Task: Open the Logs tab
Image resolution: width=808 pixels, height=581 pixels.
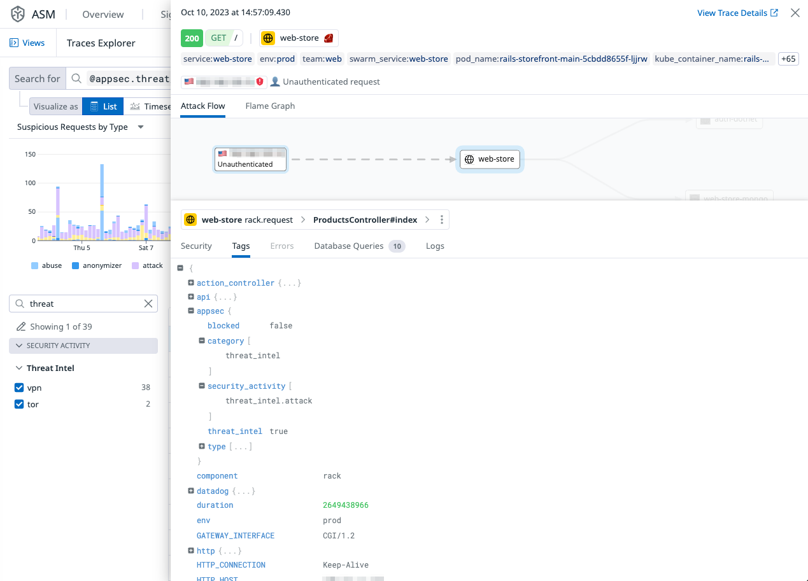Action: coord(435,246)
